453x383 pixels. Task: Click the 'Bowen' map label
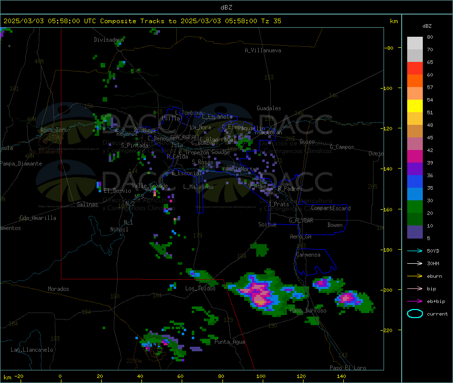coord(335,225)
